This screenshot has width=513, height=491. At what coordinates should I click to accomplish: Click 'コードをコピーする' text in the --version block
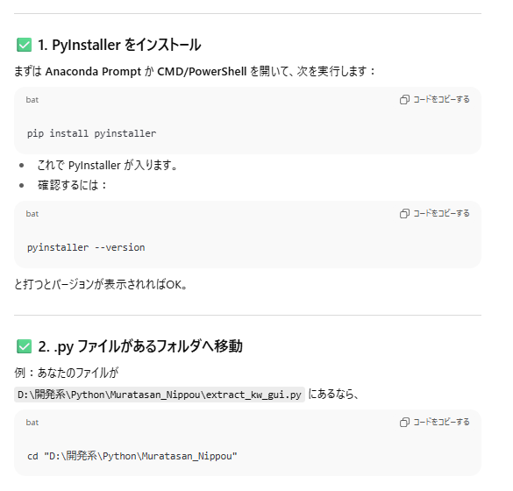point(441,214)
